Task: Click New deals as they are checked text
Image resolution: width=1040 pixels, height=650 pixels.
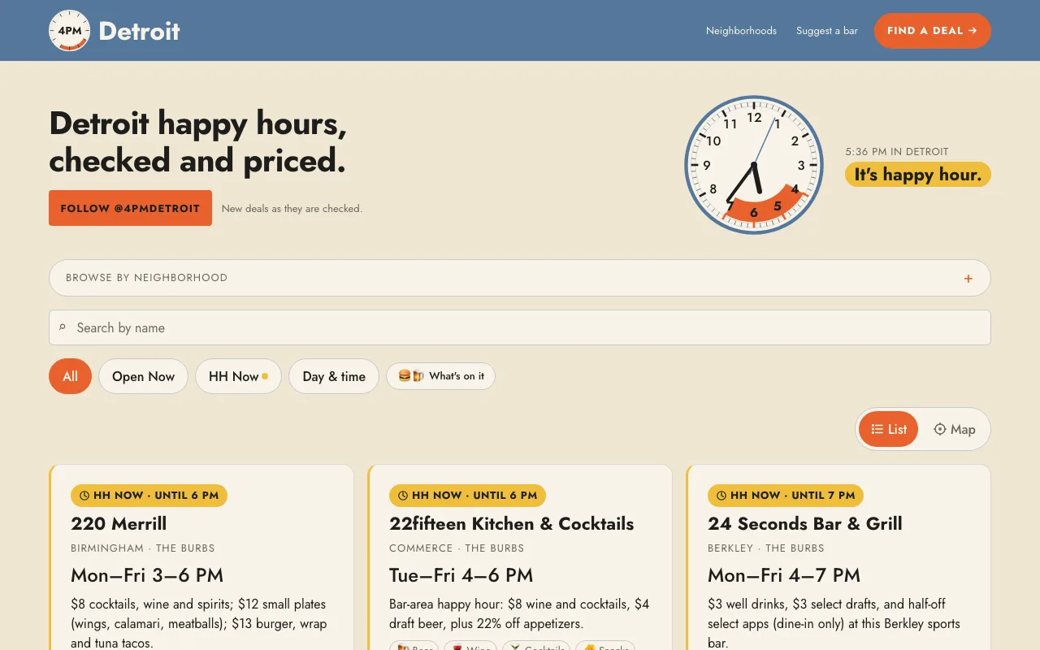Action: 292,209
